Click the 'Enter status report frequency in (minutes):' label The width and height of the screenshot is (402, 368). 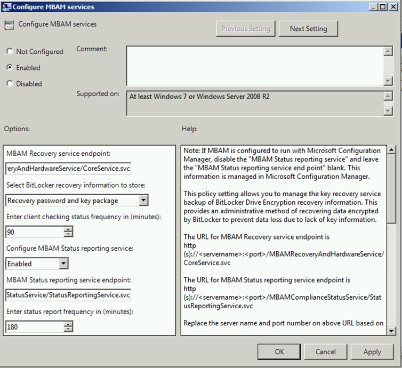point(70,311)
